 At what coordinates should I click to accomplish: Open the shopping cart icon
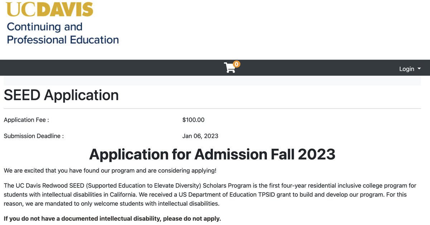tap(230, 68)
